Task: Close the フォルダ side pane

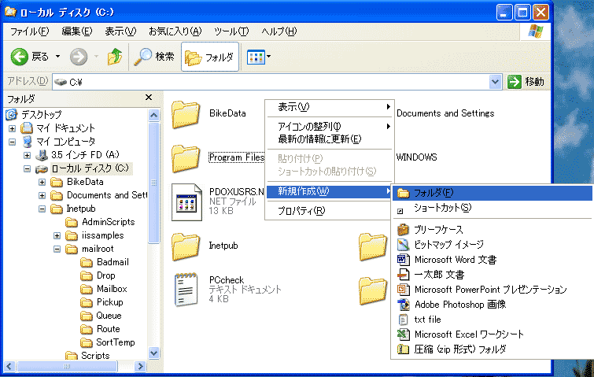Action: point(149,98)
